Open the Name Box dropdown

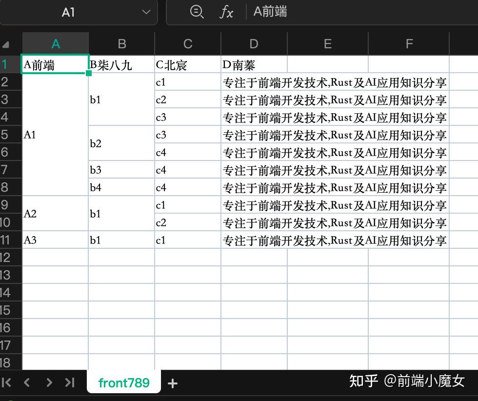[145, 13]
